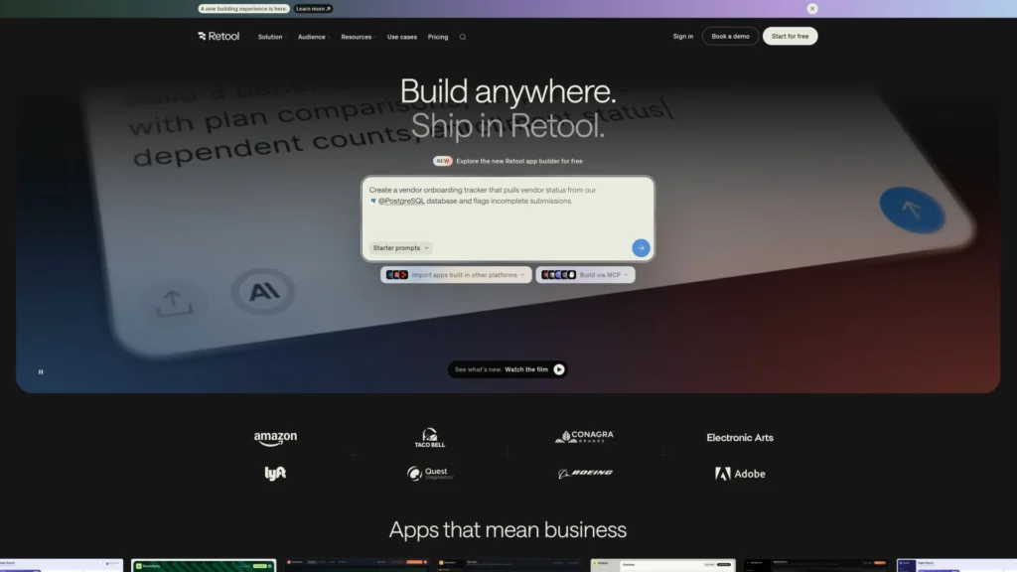This screenshot has height=572, width=1017.
Task: Click Book a demo button
Action: (730, 37)
